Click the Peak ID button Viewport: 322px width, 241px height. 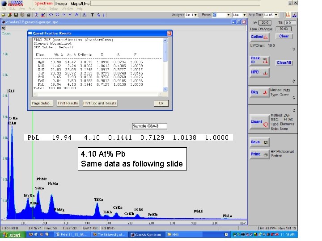(x=259, y=60)
